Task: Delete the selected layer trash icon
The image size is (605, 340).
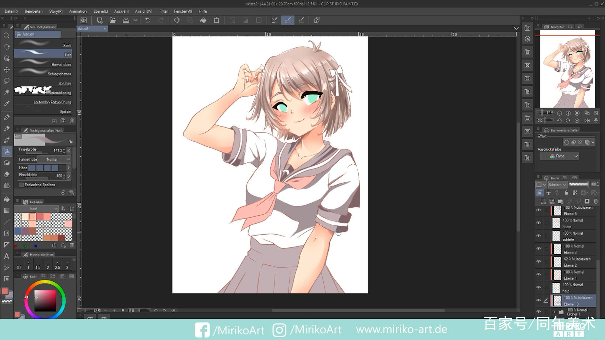Action: (596, 201)
